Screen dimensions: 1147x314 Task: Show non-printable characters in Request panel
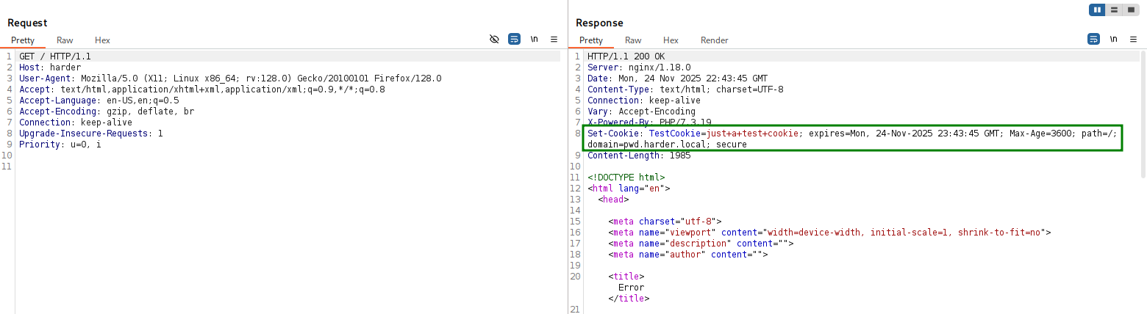pos(534,40)
